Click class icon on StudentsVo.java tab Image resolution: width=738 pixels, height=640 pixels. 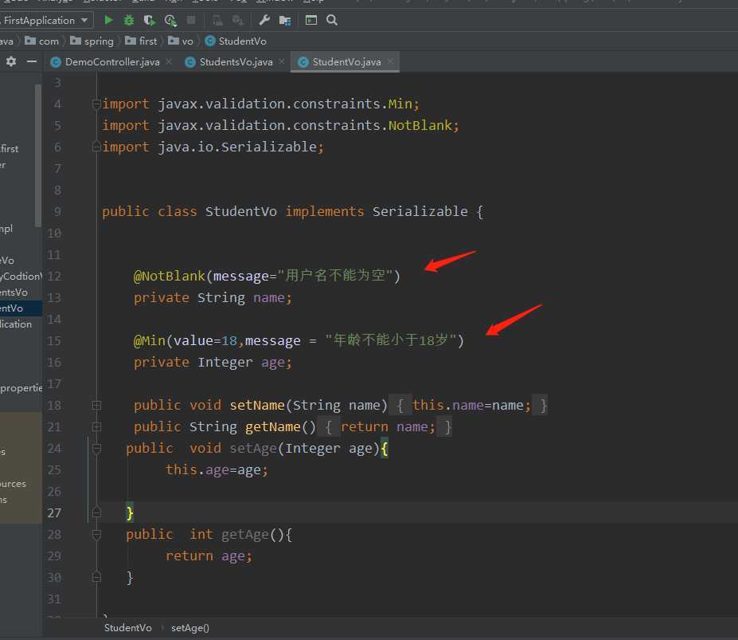[190, 61]
